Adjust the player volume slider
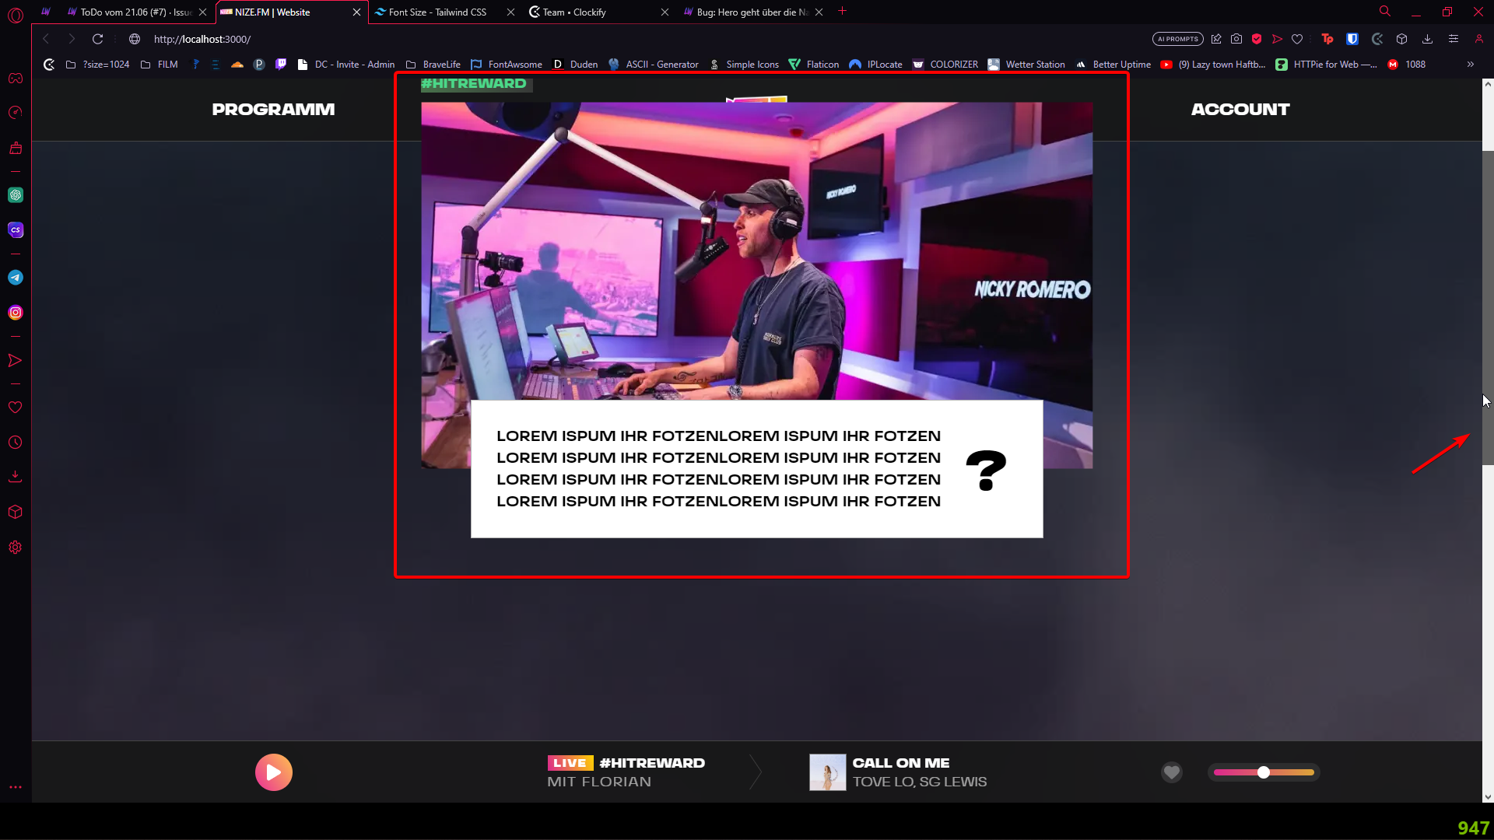This screenshot has width=1494, height=840. coord(1264,772)
